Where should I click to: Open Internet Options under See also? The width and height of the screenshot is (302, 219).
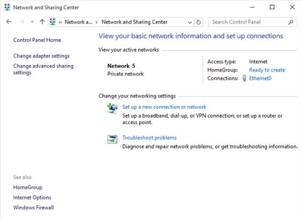pos(32,198)
